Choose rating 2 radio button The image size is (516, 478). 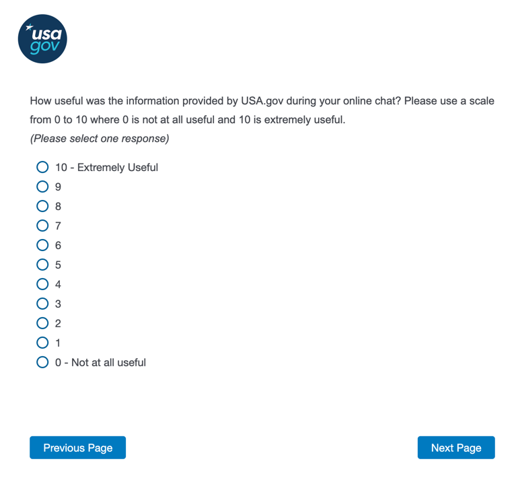[42, 323]
